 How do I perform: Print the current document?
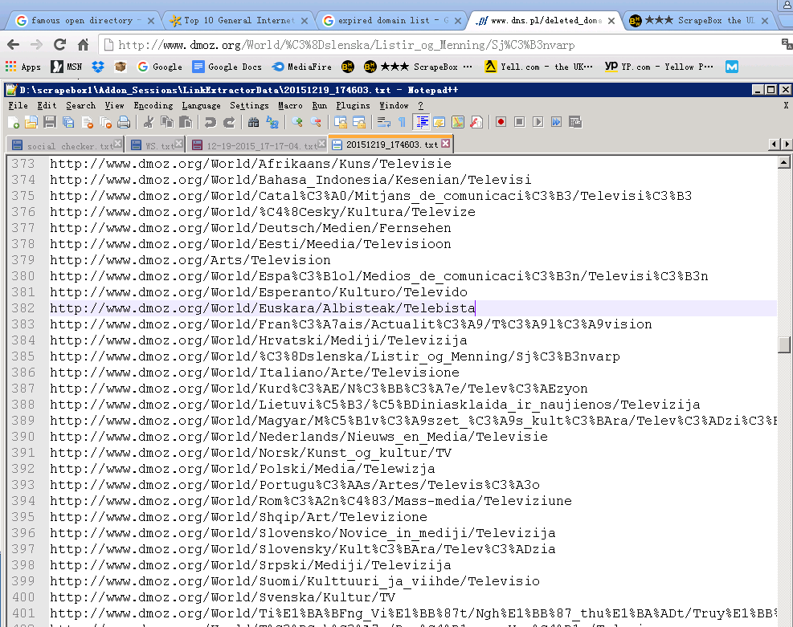pyautogui.click(x=124, y=122)
